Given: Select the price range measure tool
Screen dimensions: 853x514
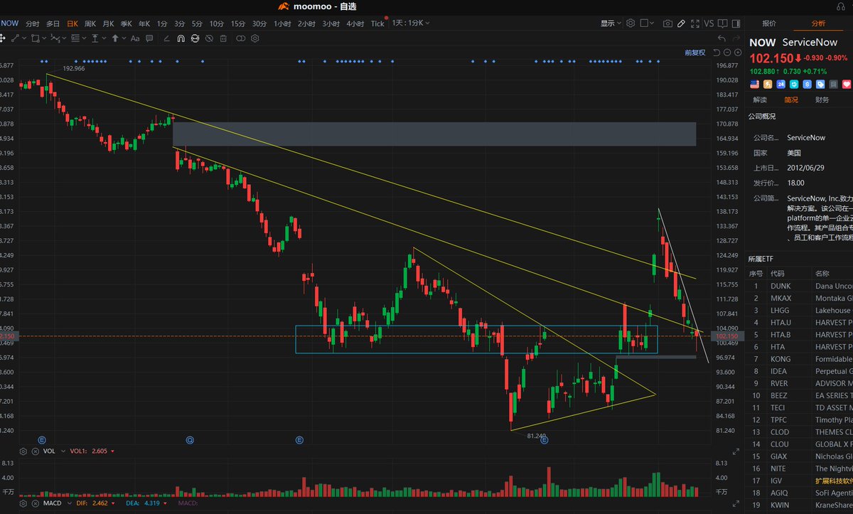Looking at the screenshot, I should click(x=95, y=37).
